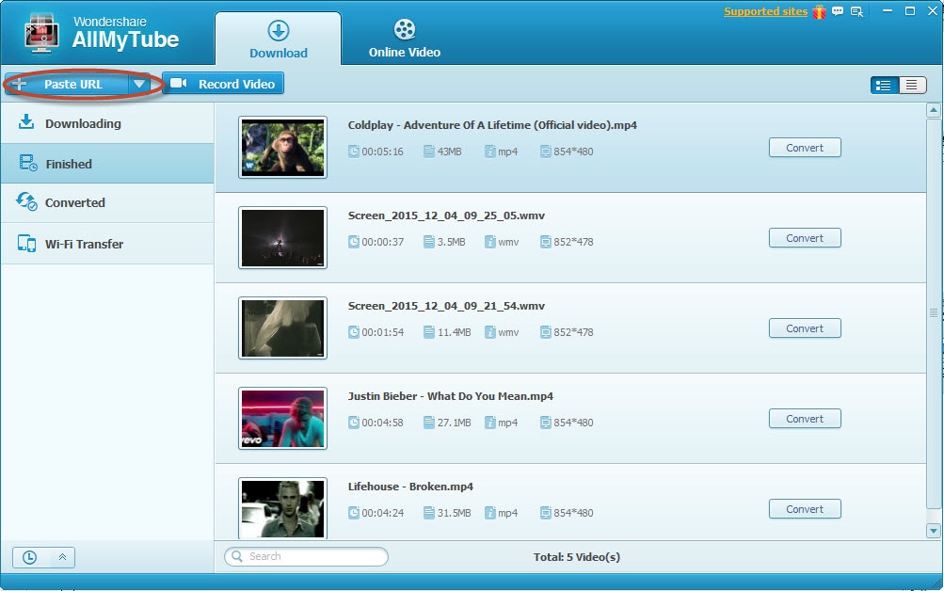Click the Download tab arrow icon

point(279,30)
